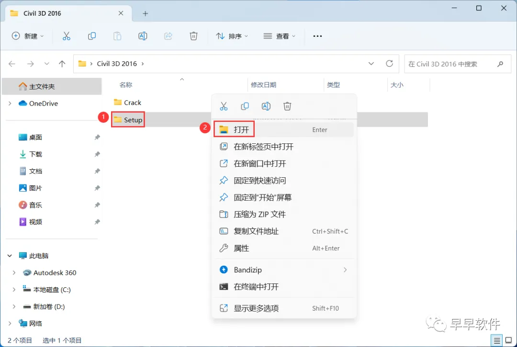Choose 打开 in the context menu
The image size is (517, 347).
coord(284,130)
